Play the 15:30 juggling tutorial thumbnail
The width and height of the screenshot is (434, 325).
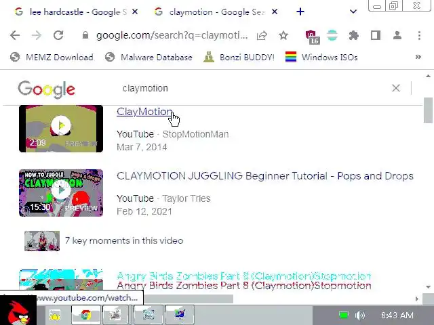[x=61, y=193]
